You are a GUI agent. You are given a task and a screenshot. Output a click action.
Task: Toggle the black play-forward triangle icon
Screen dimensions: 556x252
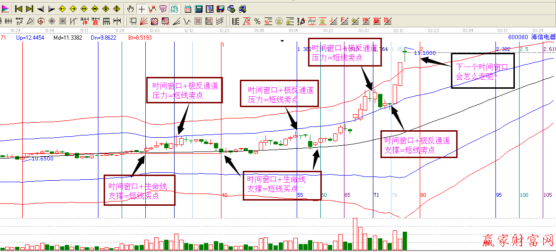point(52,9)
